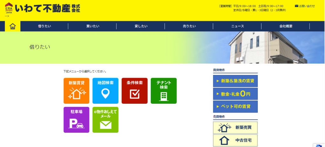The height and width of the screenshot is (147, 325).
Task: Open 地図検索 map pin tile
Action: tap(105, 91)
